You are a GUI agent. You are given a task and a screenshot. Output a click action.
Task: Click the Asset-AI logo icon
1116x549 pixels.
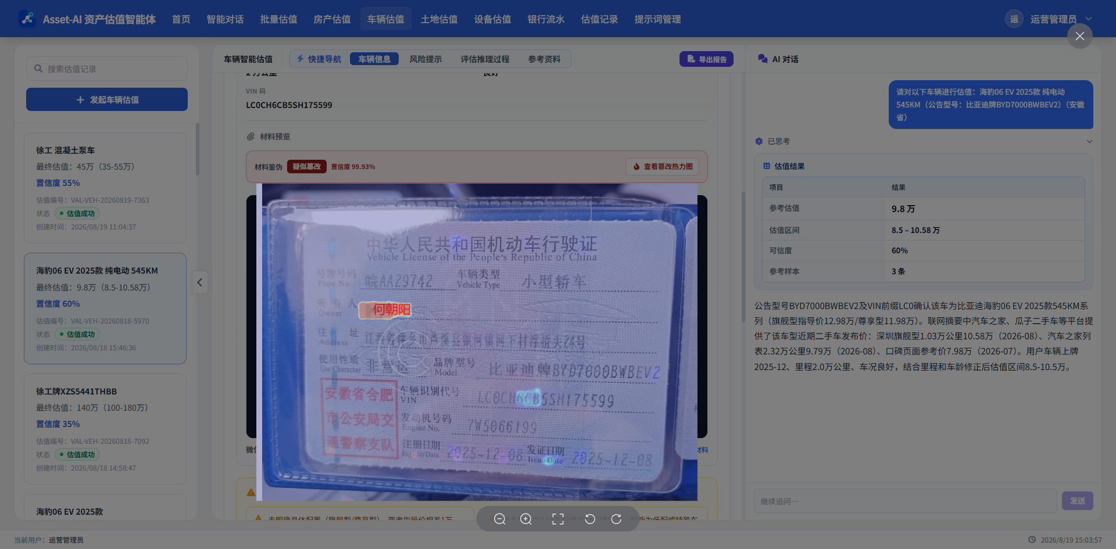point(27,19)
